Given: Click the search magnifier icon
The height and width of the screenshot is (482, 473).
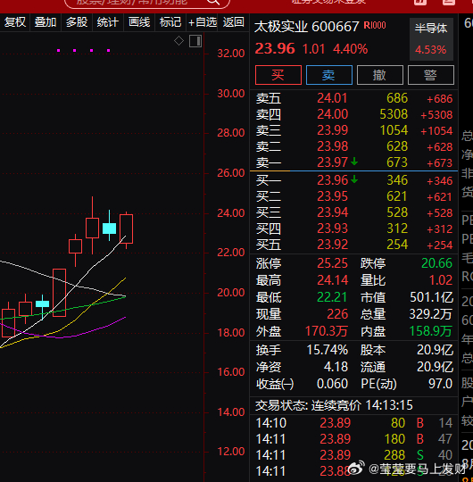Looking at the screenshot, I should pos(213,2).
